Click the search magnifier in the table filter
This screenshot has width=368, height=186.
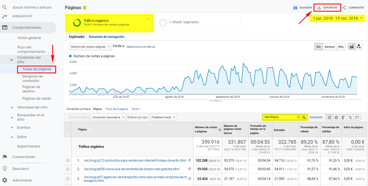(304, 117)
